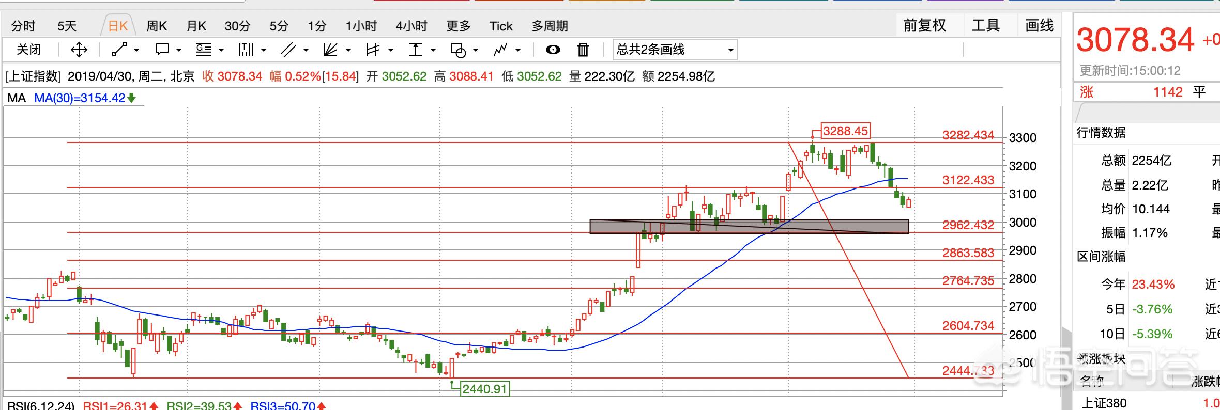Click the MA indicator name label
The width and height of the screenshot is (1220, 410).
click(17, 98)
